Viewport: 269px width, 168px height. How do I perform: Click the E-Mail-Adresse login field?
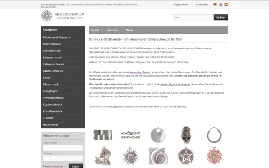coord(63,148)
